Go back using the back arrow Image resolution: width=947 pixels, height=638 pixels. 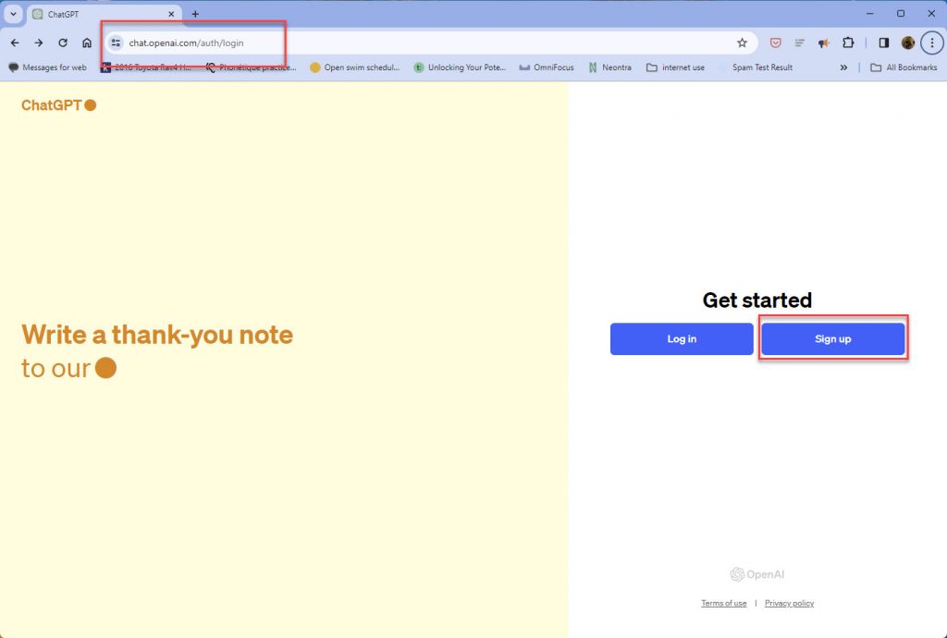(15, 43)
